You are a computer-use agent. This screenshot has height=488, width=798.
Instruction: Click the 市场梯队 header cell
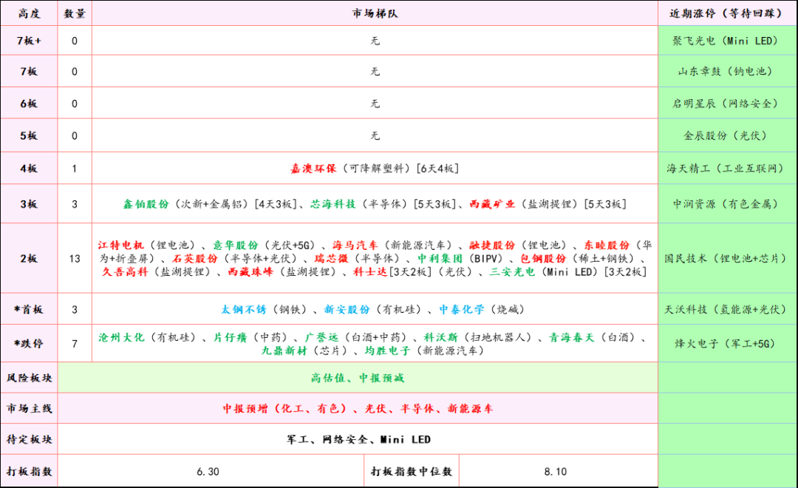(x=375, y=14)
